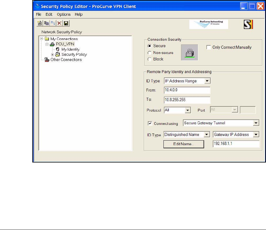The width and height of the screenshot is (266, 230).
Task: Click the ProCurve Networking logo
Action: pos(208,24)
